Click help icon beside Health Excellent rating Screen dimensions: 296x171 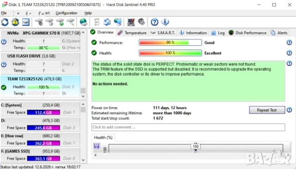click(x=289, y=53)
